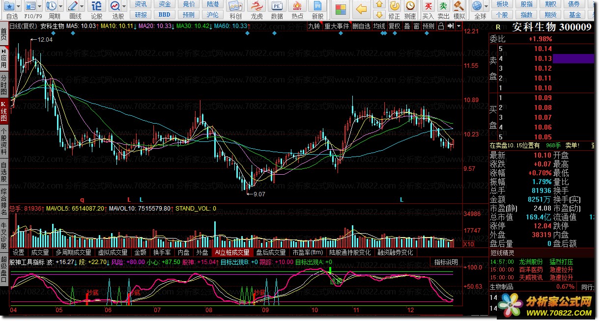Toggle 复权 price adjustment in chart header
Viewport: 600px width, 321px height.
point(394,26)
